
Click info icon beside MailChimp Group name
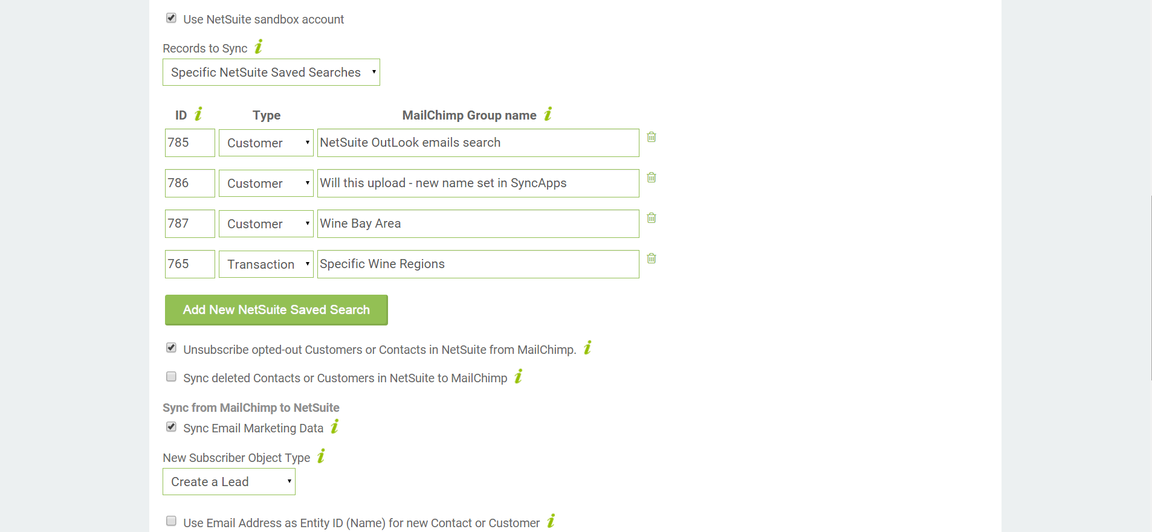(548, 114)
